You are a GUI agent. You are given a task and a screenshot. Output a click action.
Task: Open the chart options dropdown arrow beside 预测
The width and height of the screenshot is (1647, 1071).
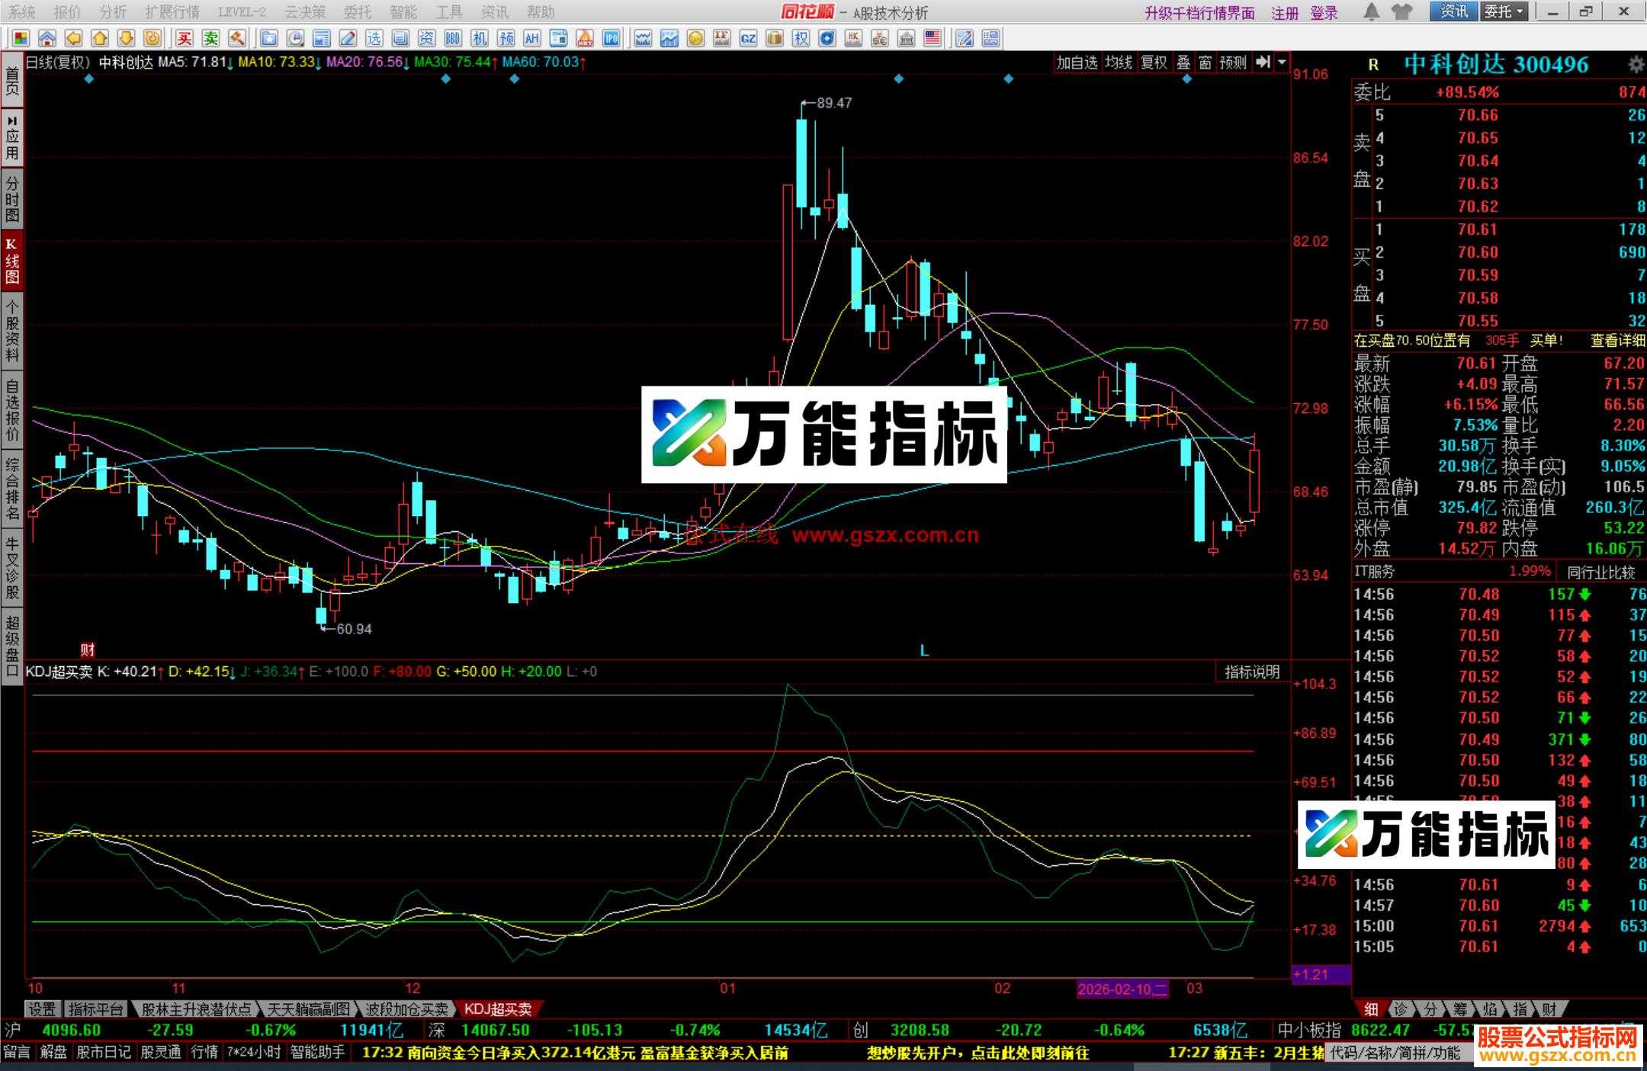pyautogui.click(x=1281, y=64)
